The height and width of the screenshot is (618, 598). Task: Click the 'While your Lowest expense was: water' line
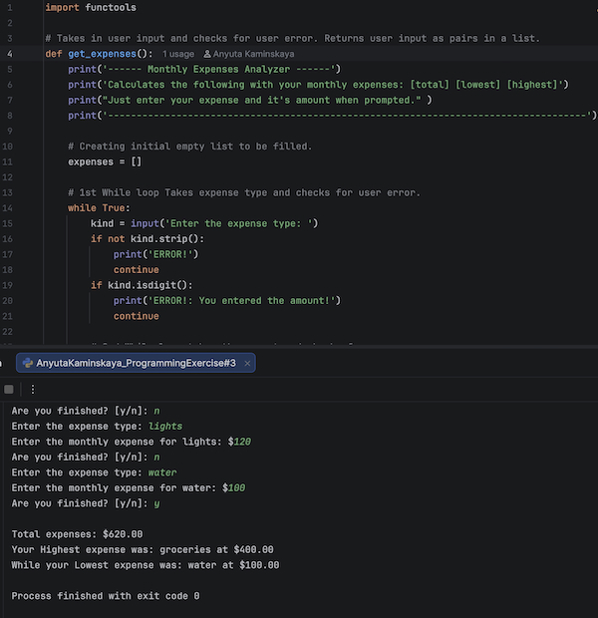(x=146, y=565)
